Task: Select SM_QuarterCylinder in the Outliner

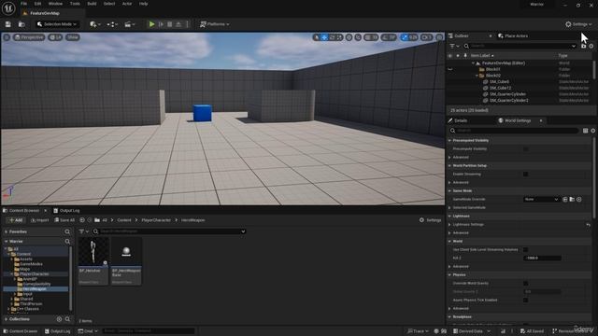Action: 507,94
